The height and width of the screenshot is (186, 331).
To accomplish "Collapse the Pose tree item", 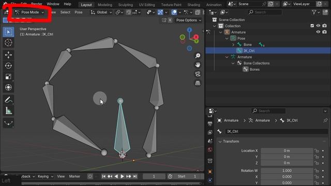I will (227, 38).
